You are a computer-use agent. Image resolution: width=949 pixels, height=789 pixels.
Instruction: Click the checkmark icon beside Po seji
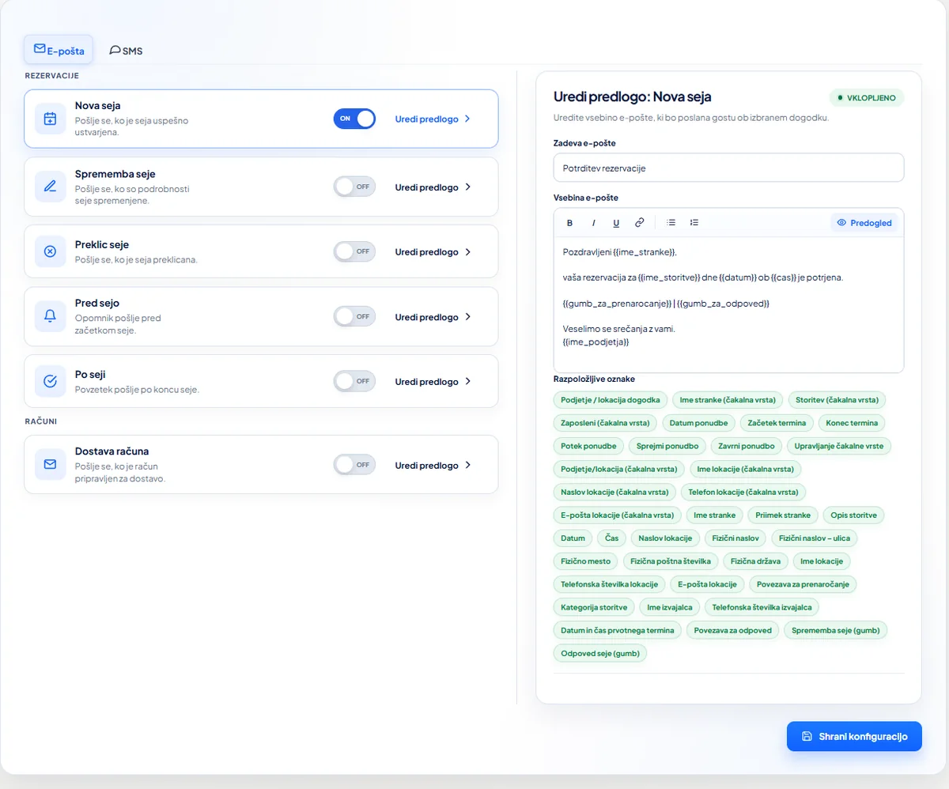[50, 381]
